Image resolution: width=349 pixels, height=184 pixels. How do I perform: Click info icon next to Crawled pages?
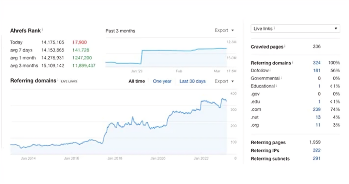tap(285, 46)
